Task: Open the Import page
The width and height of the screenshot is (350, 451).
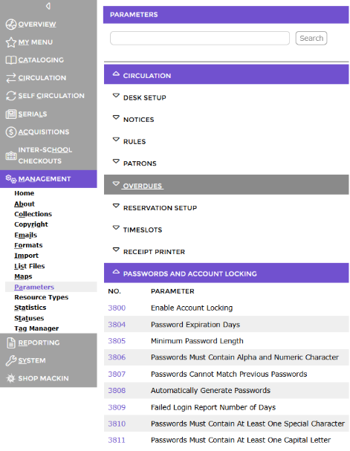Action: 26,256
